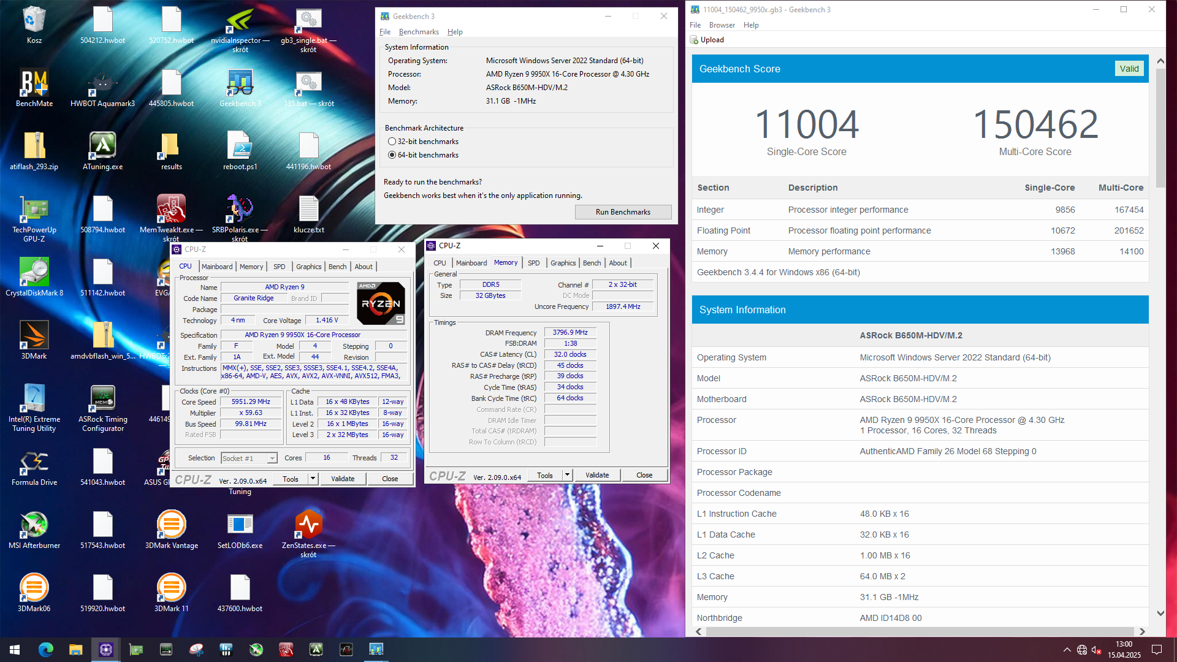Click Upload in Geekbench results window
Screen dimensions: 1177x662
pos(707,40)
